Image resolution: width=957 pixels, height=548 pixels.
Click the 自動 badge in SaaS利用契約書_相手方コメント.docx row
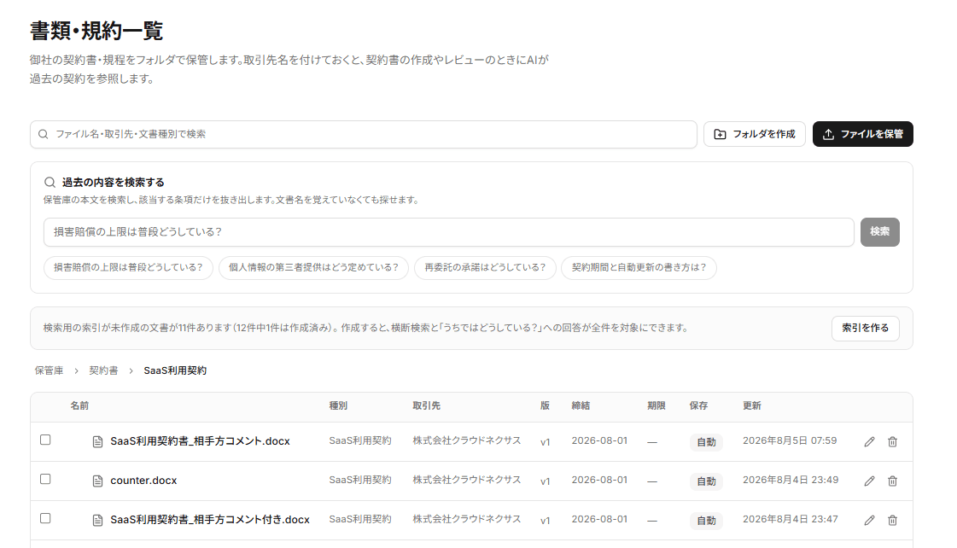coord(706,442)
